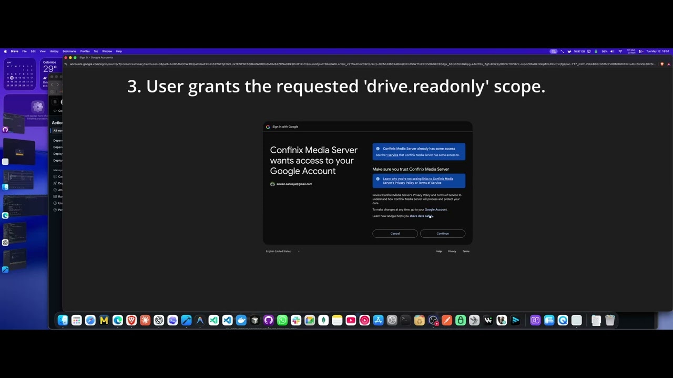
Task: Open the green lock app in dock
Action: (461, 320)
